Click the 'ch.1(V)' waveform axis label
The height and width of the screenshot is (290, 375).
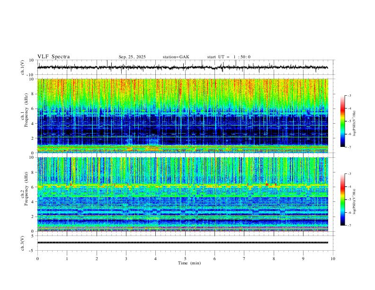pyautogui.click(x=23, y=67)
